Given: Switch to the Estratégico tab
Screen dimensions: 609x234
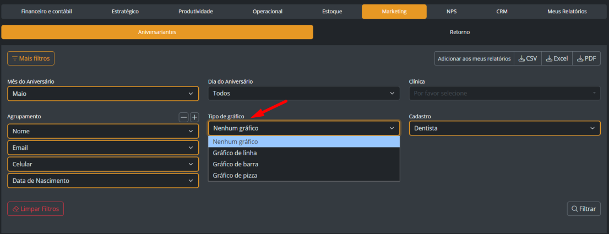Looking at the screenshot, I should pos(125,12).
